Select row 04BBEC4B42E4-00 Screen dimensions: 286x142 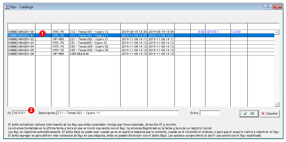click(141, 32)
